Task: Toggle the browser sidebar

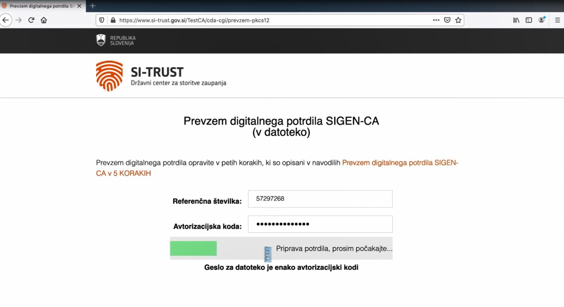Action: (x=529, y=20)
